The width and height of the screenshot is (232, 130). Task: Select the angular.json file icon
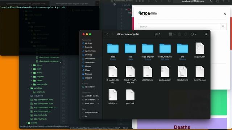pyautogui.click(x=200, y=48)
